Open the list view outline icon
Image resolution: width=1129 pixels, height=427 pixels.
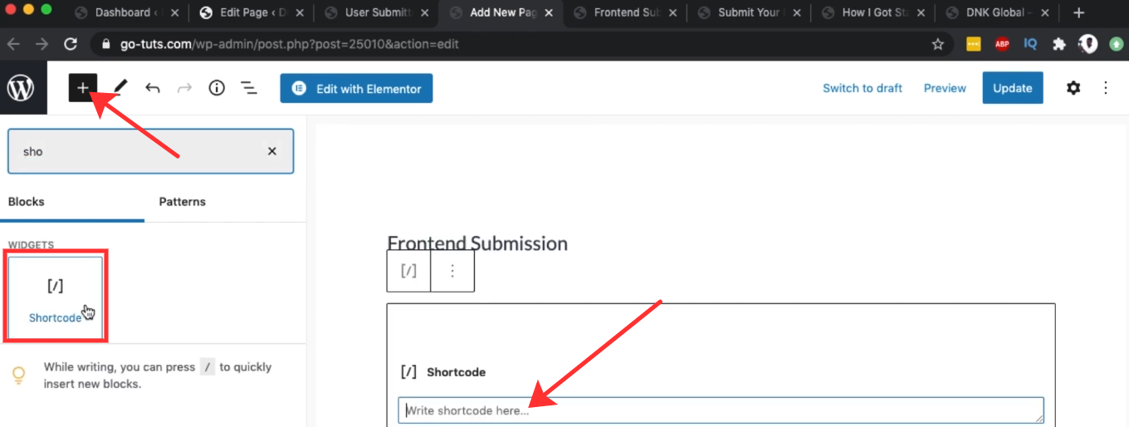point(248,88)
